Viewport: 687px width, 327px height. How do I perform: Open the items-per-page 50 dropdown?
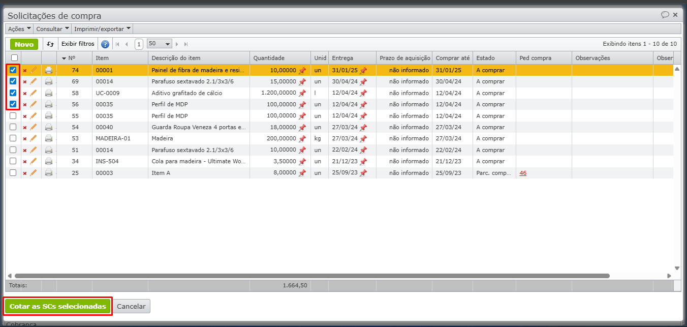[x=160, y=44]
